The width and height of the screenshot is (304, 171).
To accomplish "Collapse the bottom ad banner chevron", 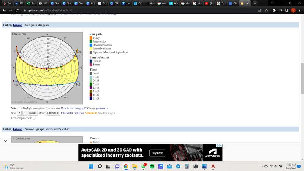I will (x=5, y=141).
